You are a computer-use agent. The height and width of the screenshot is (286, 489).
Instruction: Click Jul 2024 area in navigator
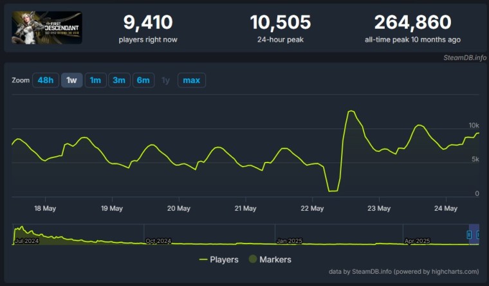click(27, 241)
